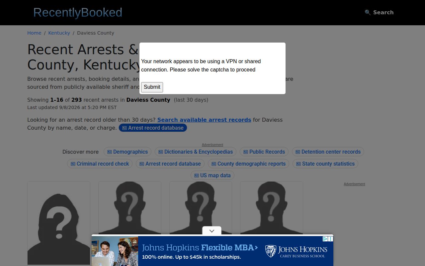Click the Advertisement label in the sidebar

click(x=354, y=184)
